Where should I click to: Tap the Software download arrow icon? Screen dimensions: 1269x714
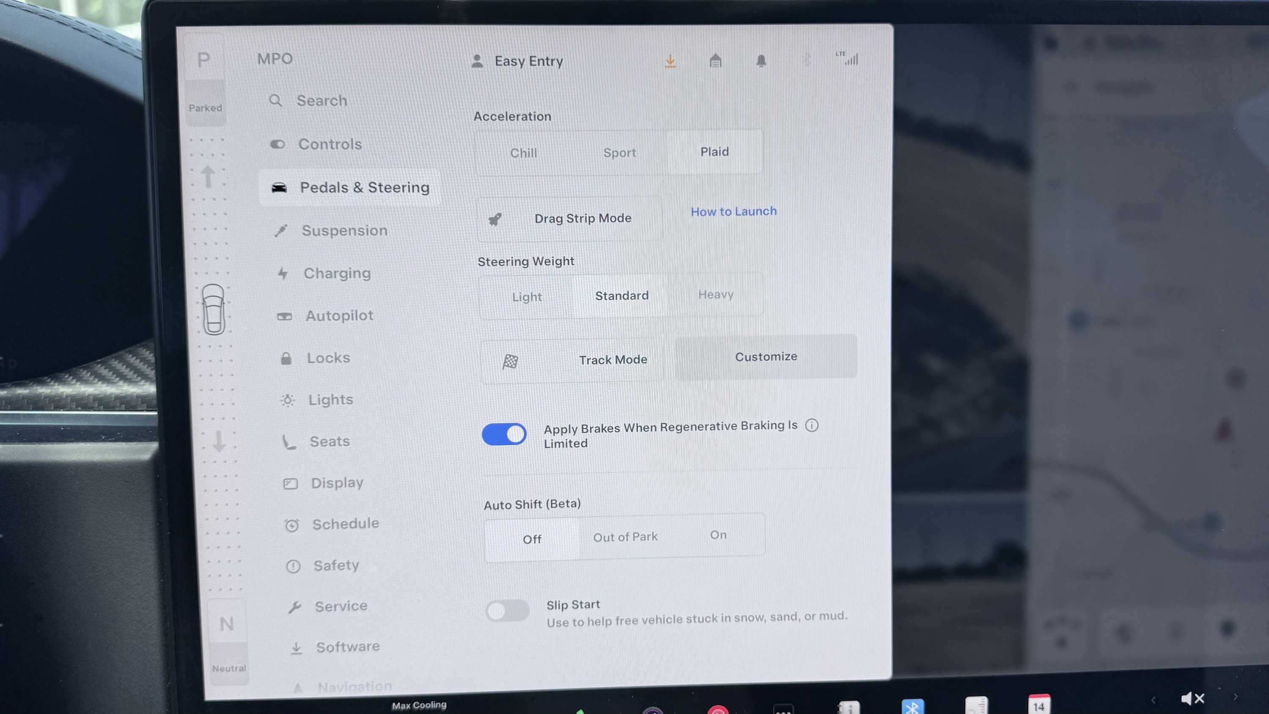click(x=296, y=648)
